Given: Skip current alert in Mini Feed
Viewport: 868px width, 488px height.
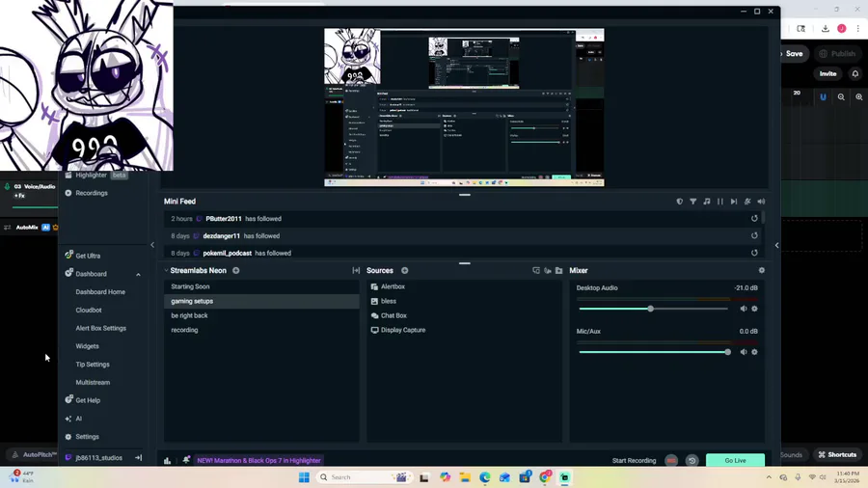Looking at the screenshot, I should point(734,202).
